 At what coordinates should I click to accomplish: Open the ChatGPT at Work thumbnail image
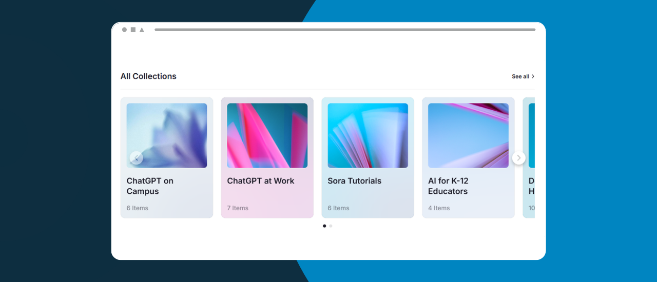[x=267, y=135]
